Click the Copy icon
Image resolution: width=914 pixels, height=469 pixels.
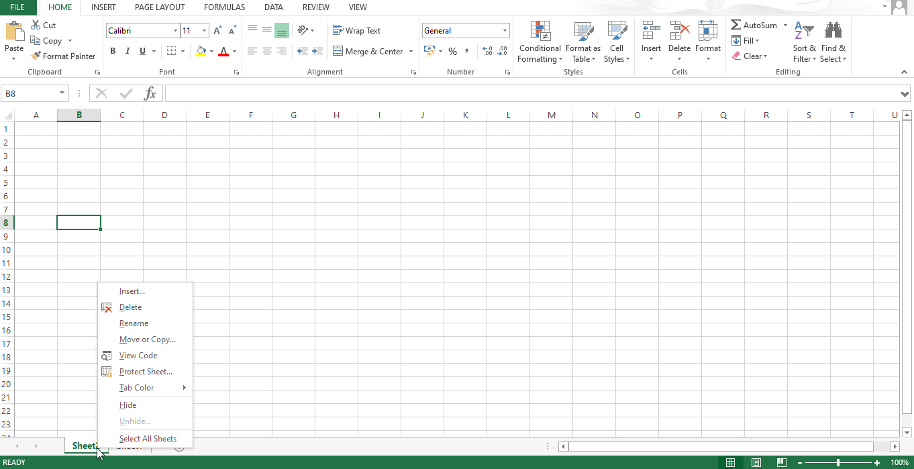pyautogui.click(x=36, y=40)
